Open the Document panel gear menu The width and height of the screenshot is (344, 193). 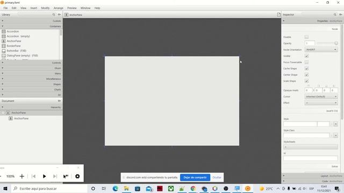60,101
